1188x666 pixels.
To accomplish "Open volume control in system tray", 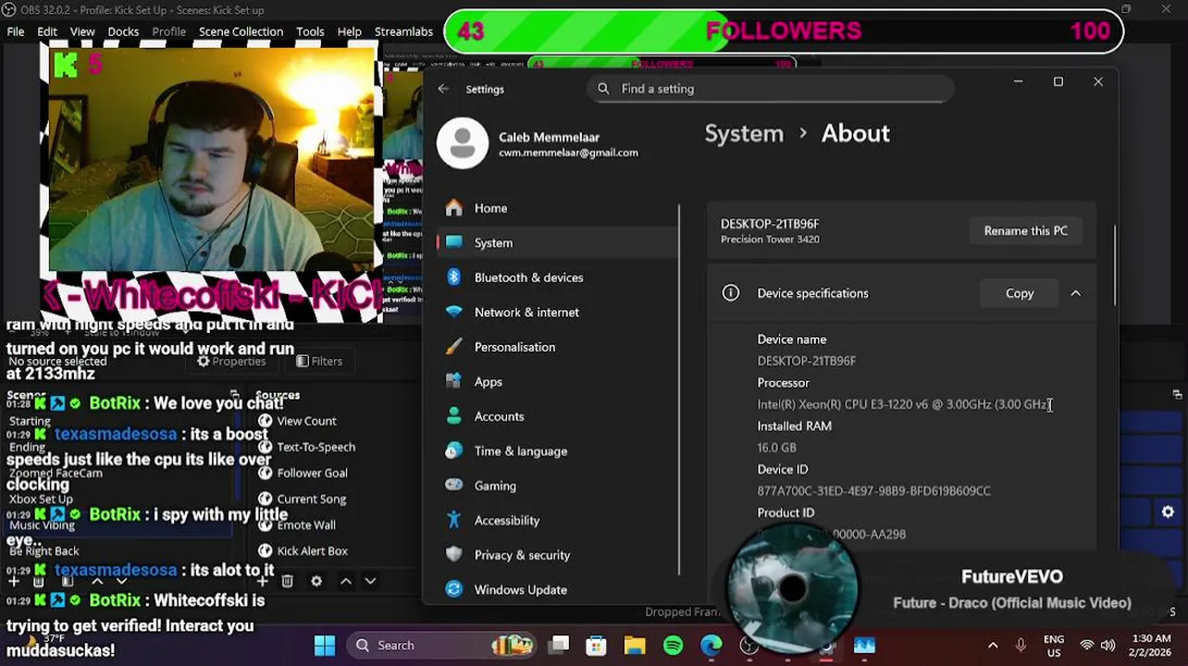I will 1108,646.
